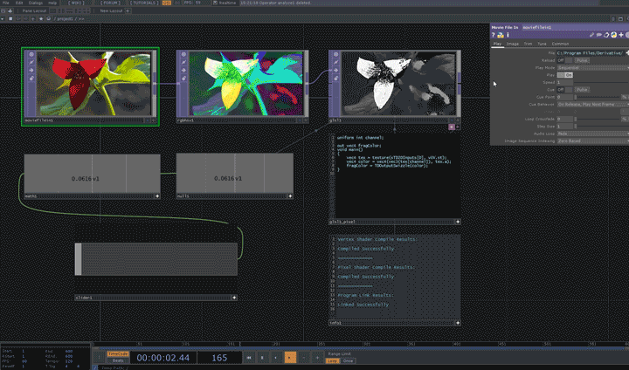
Task: Click the plus icon on the math1 node
Action: pos(157,196)
